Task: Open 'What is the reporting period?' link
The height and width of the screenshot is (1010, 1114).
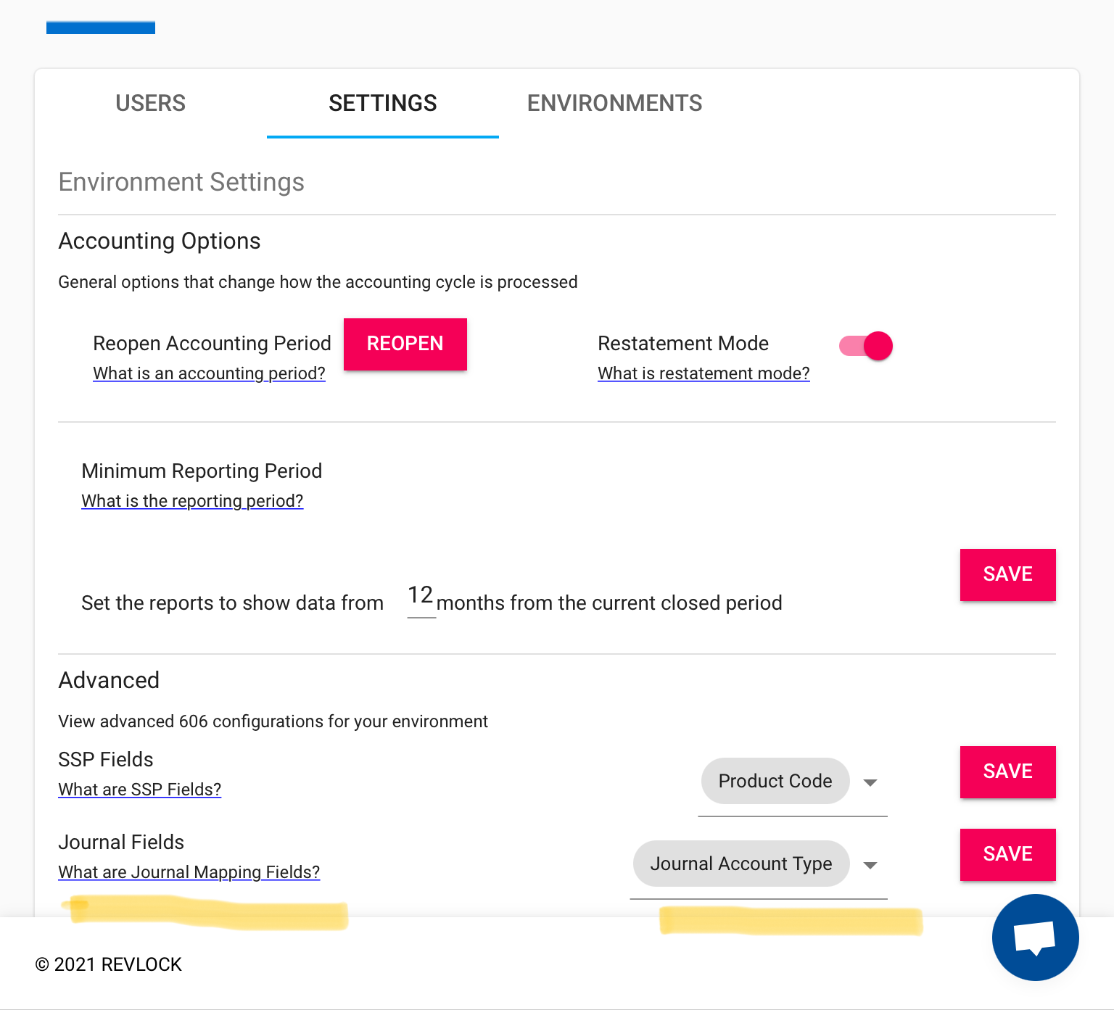Action: coord(192,501)
